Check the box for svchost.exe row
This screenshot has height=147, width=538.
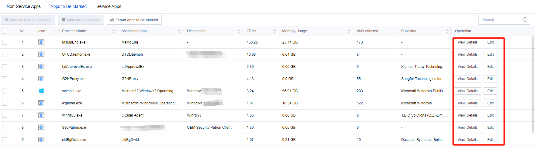(5, 91)
